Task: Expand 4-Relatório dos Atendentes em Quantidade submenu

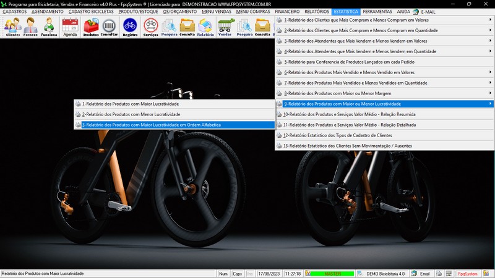Action: [x=384, y=51]
